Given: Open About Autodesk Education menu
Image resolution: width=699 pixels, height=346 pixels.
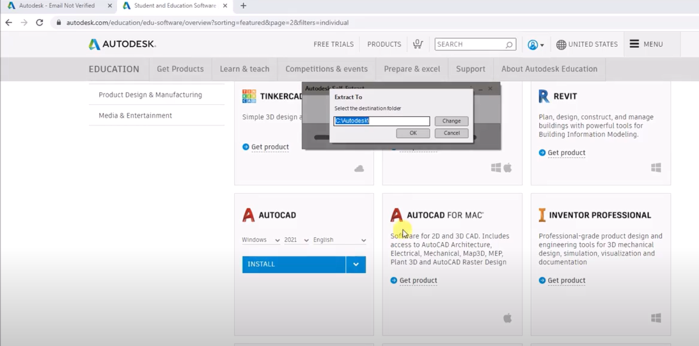Looking at the screenshot, I should pyautogui.click(x=549, y=69).
